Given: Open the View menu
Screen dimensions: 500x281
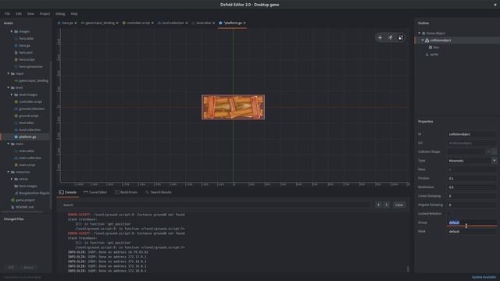Looking at the screenshot, I should [30, 14].
